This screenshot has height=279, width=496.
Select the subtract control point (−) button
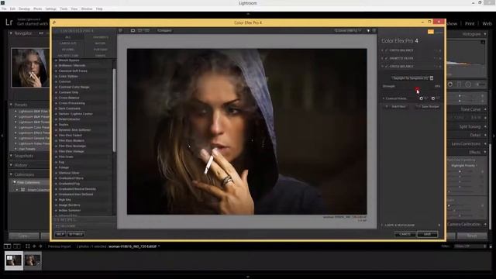(433, 98)
